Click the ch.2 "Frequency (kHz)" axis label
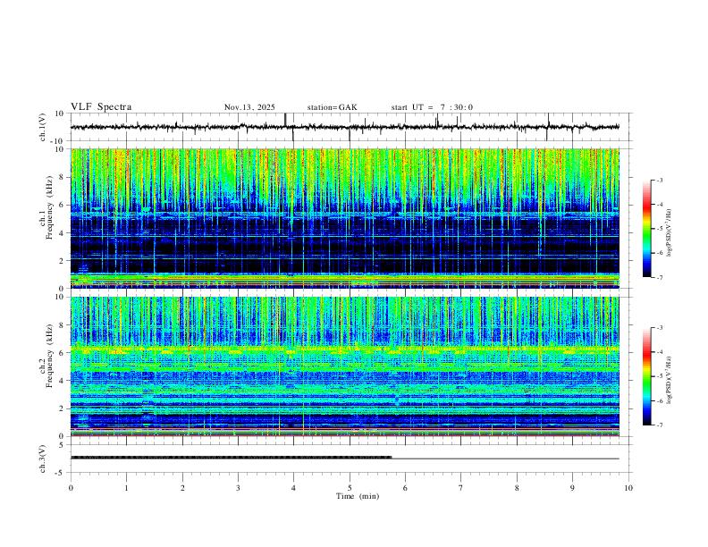708x547 pixels. 49,355
